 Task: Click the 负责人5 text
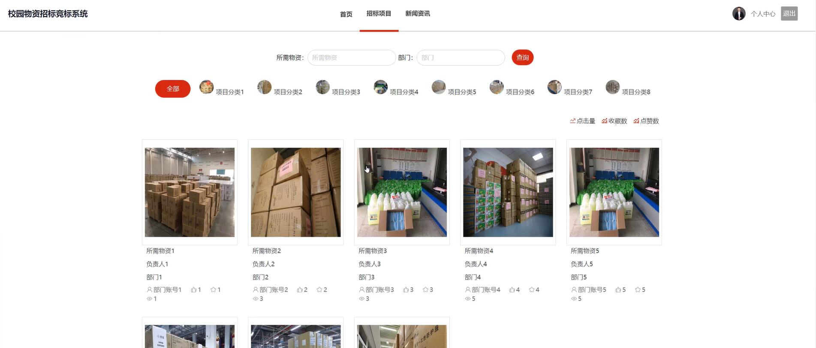point(582,264)
